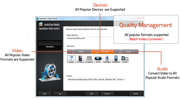Open the Presets dropdown list
This screenshot has height=100, width=180.
click(96, 79)
